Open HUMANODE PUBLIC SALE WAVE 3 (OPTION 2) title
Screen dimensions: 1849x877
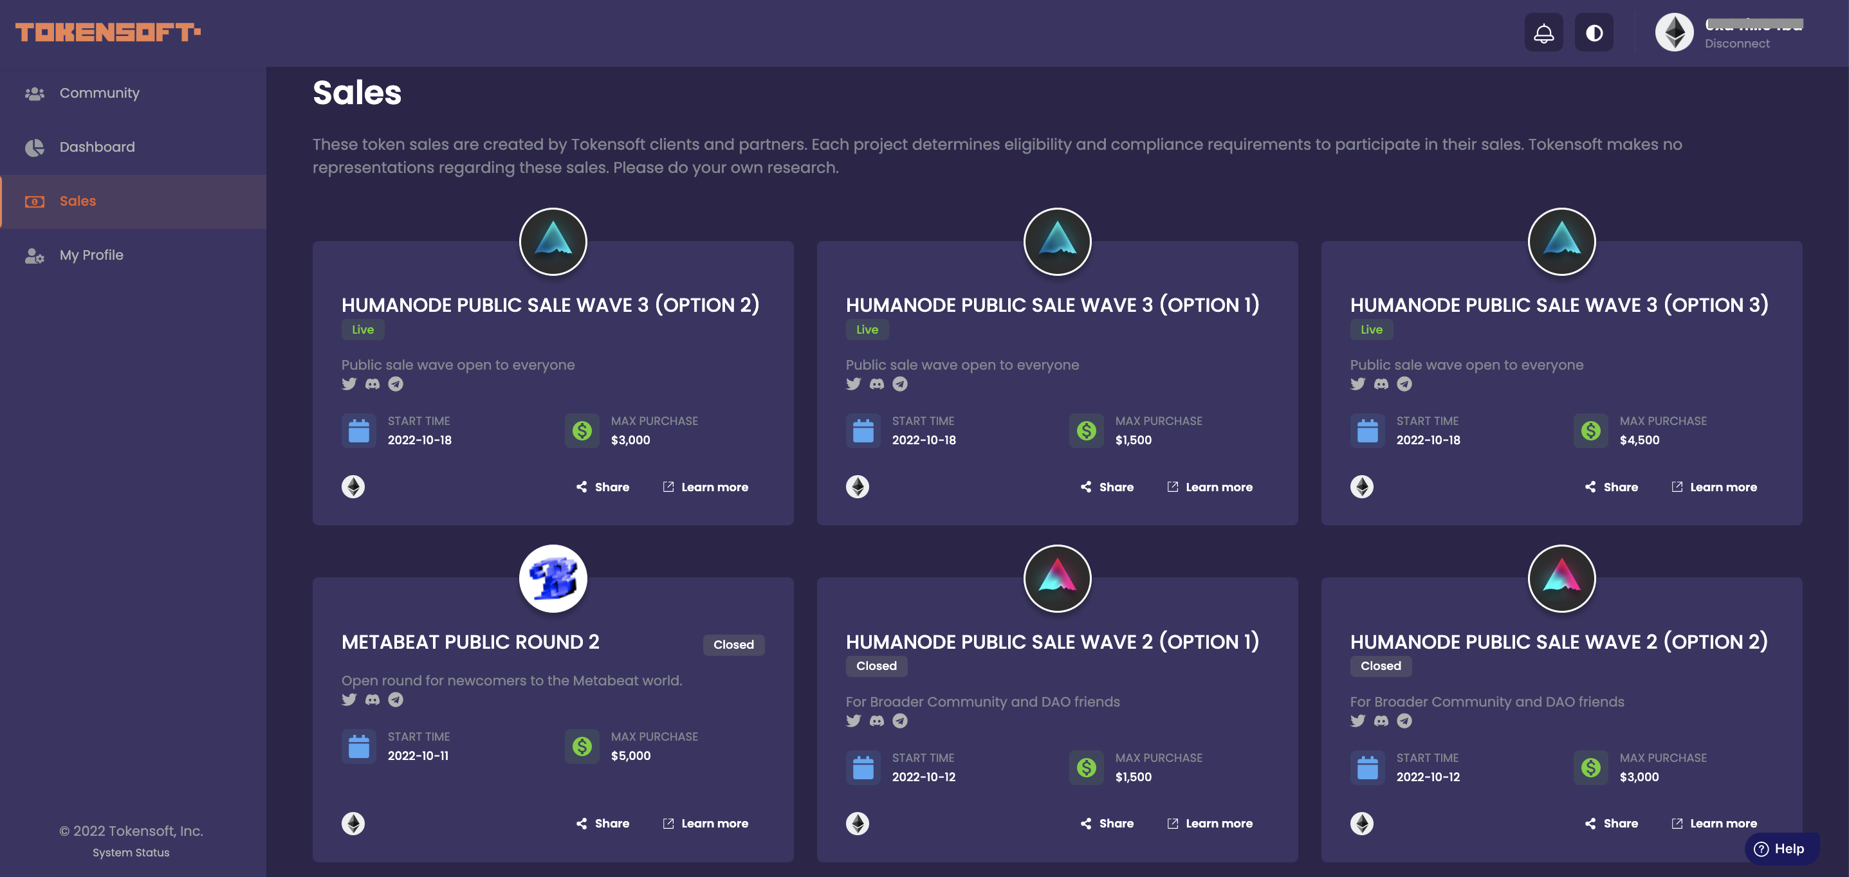point(551,305)
